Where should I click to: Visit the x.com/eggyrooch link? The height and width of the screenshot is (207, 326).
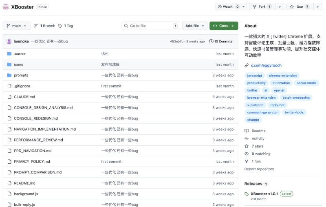coord(266,65)
